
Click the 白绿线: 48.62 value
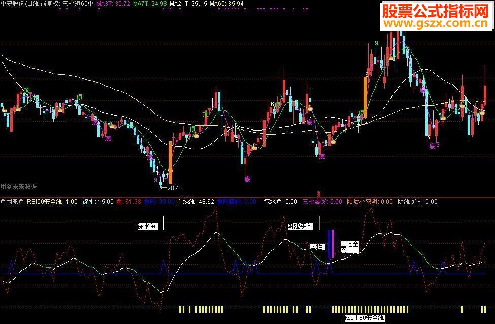pos(195,202)
